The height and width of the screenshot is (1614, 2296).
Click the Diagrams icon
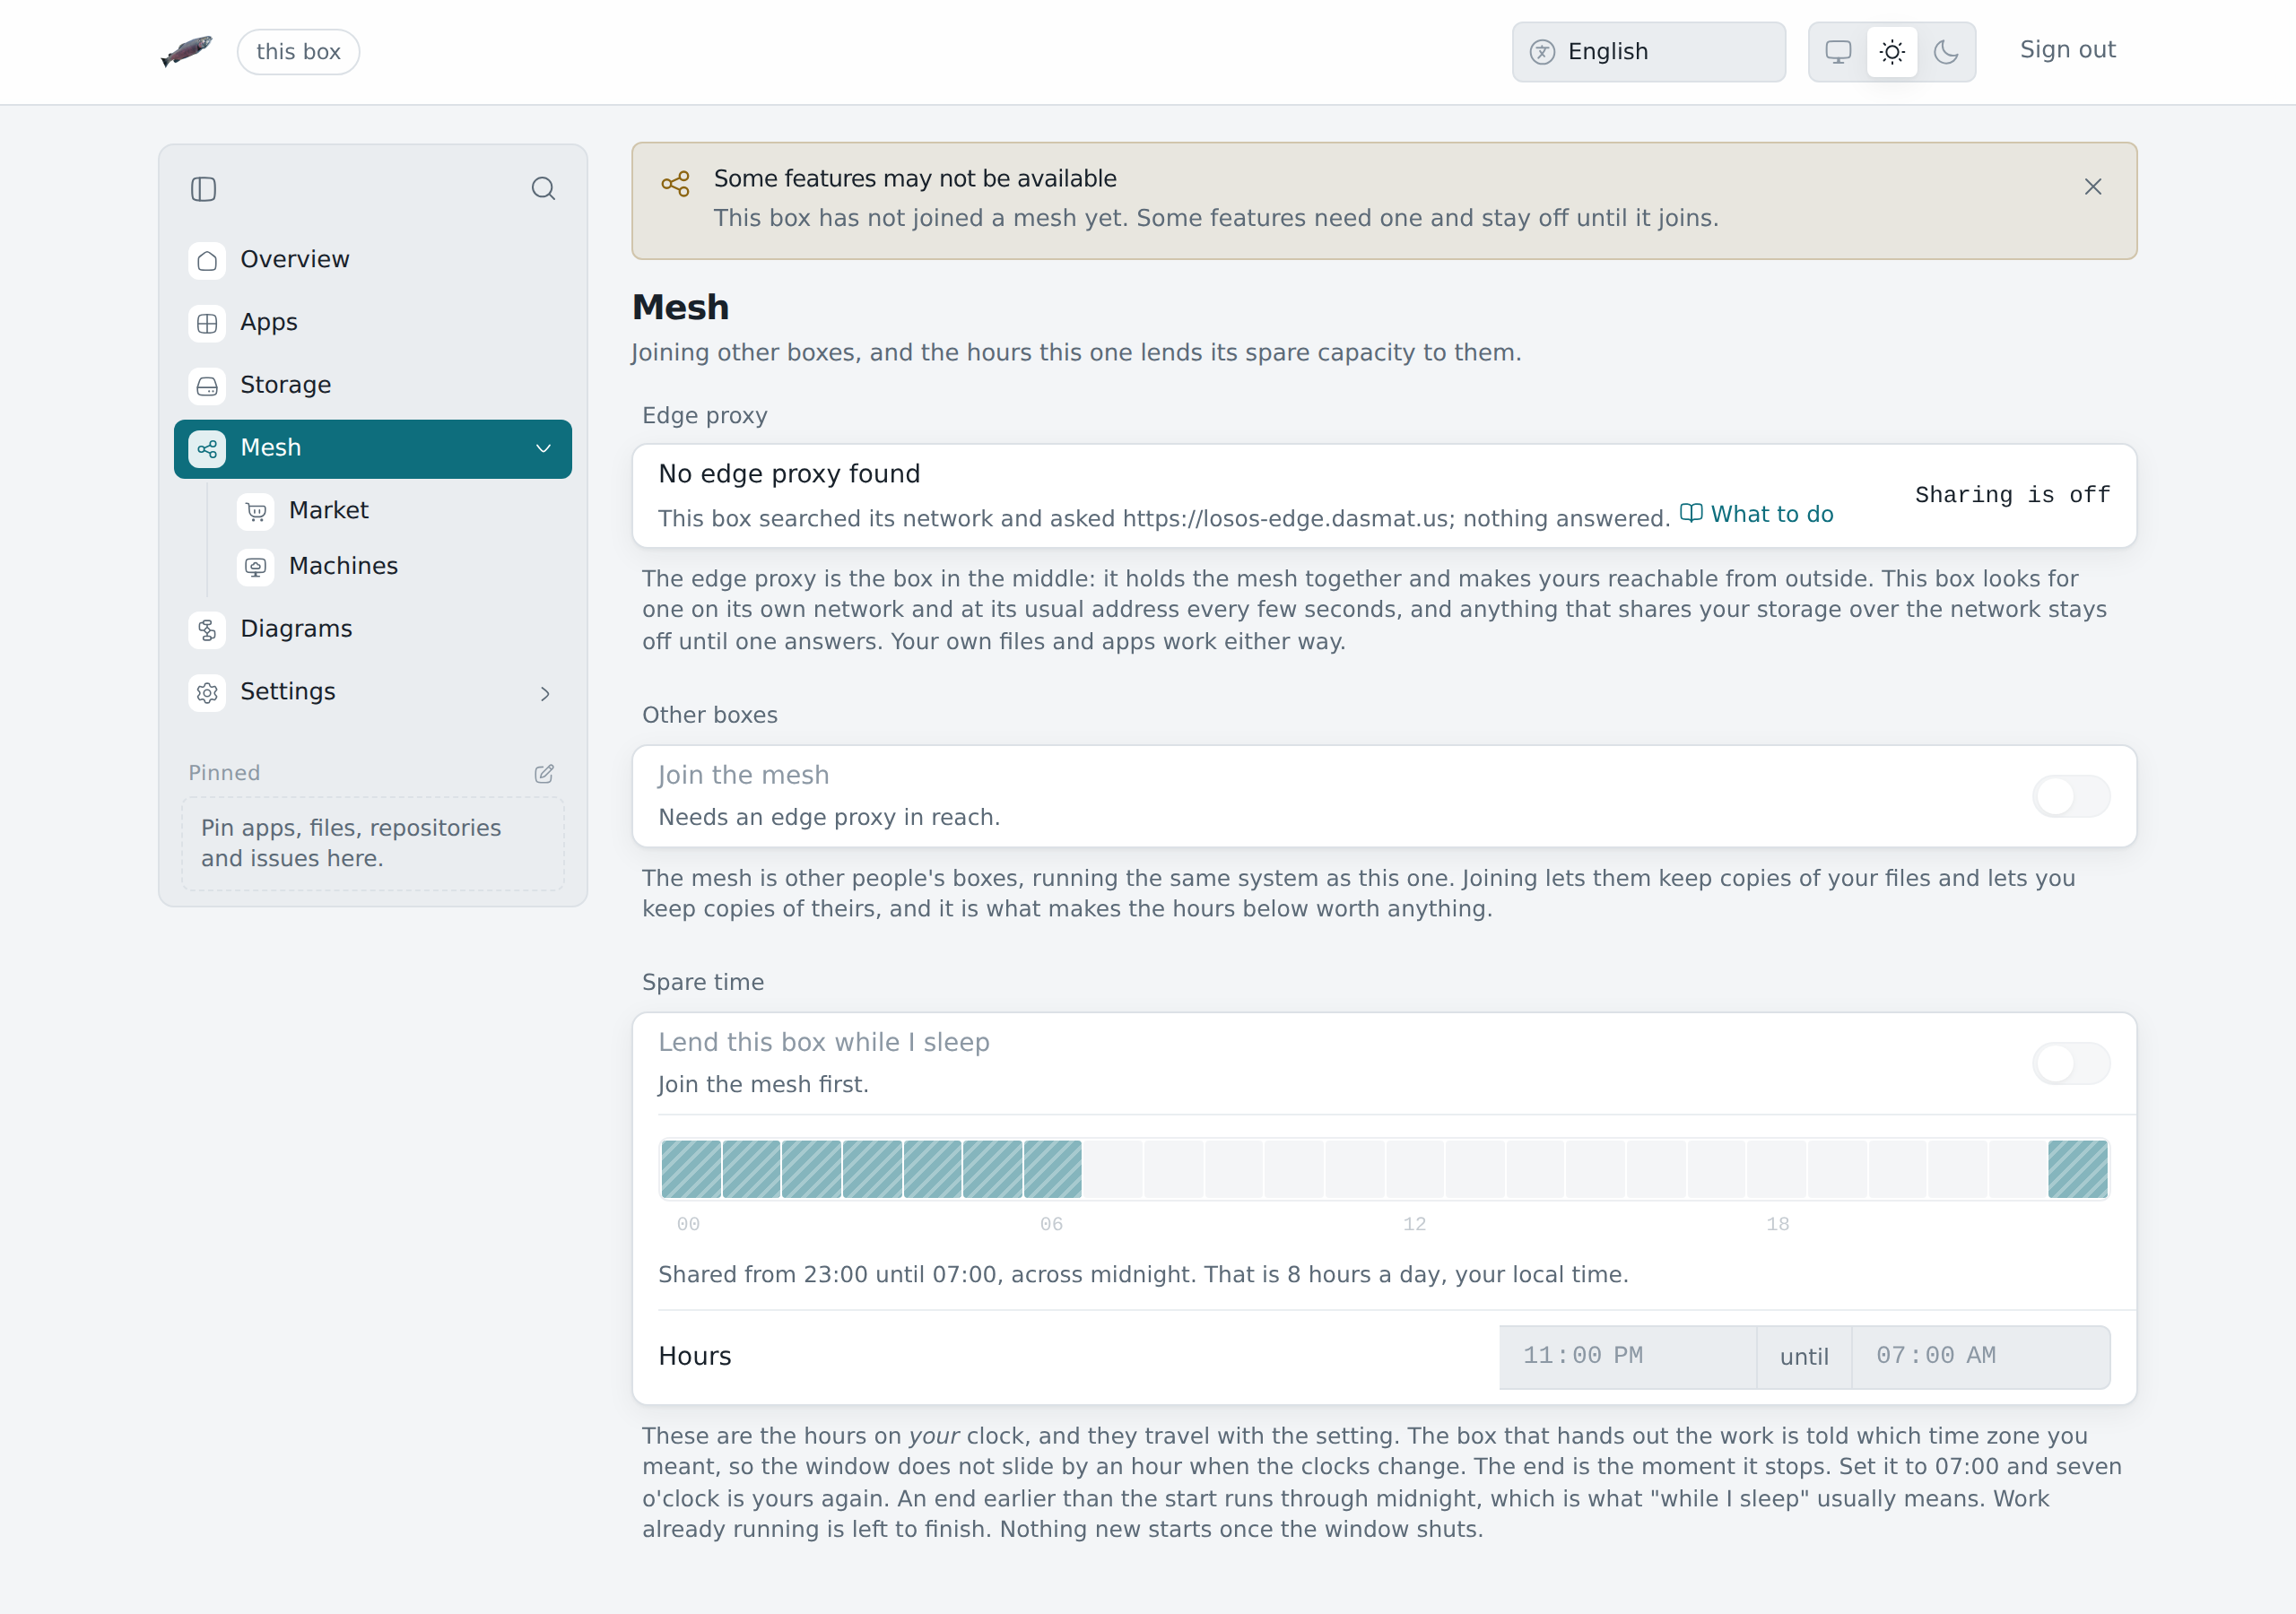(x=207, y=630)
